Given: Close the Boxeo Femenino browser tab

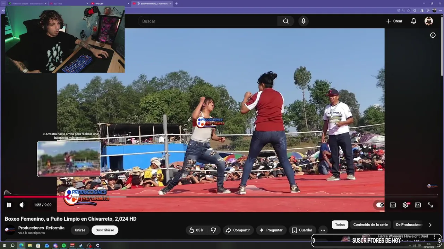Looking at the screenshot, I should click(170, 3).
